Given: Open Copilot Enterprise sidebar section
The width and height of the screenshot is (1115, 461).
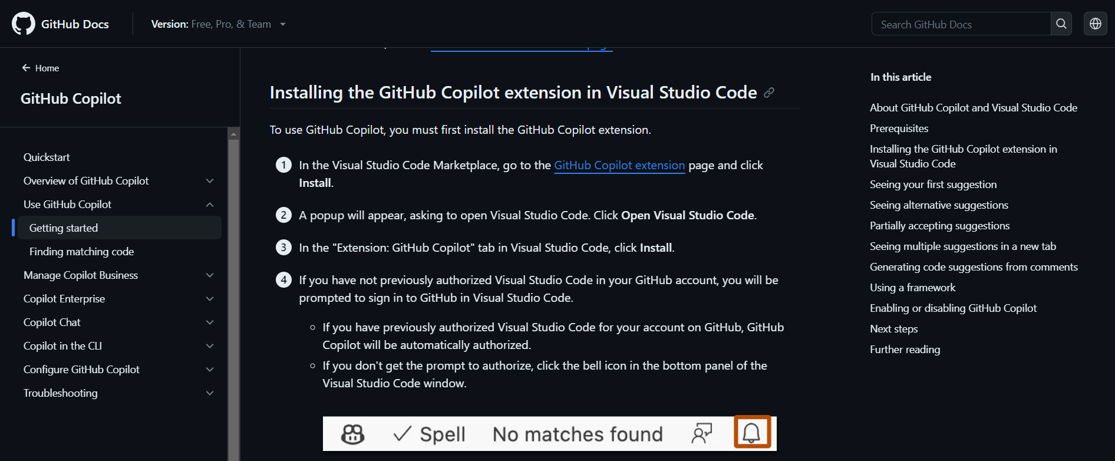Looking at the screenshot, I should tap(64, 299).
